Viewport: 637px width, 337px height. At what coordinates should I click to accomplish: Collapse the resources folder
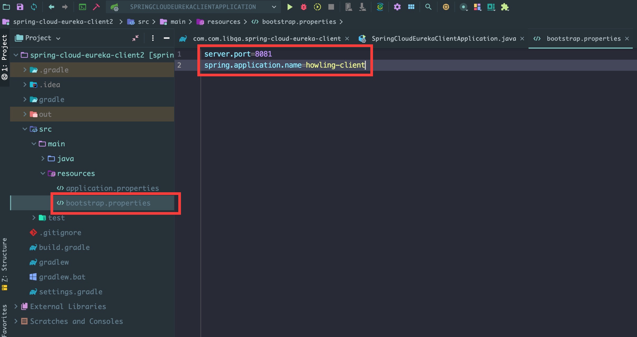(x=43, y=173)
